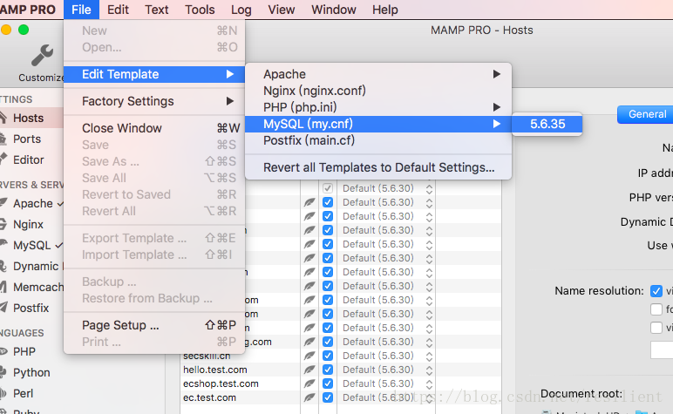Choose MySQL version 5.6.35 template
The height and width of the screenshot is (414, 673).
coord(547,124)
